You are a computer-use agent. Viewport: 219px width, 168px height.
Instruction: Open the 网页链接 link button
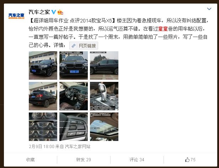[84, 46]
